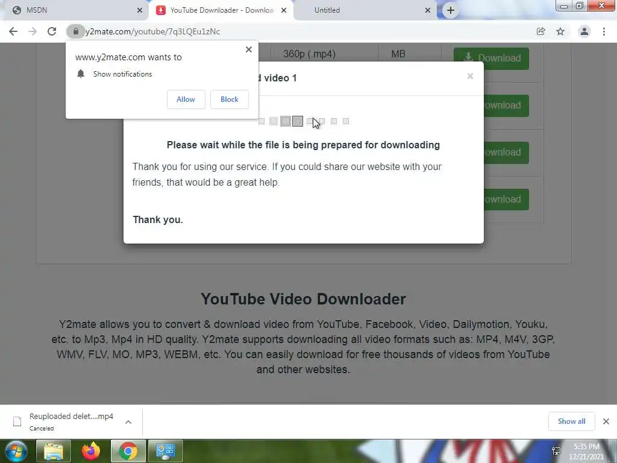Close the downloads bar
The image size is (617, 463).
[x=606, y=421]
